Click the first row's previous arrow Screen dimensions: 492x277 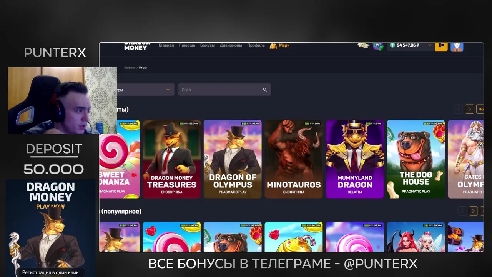click(x=458, y=109)
